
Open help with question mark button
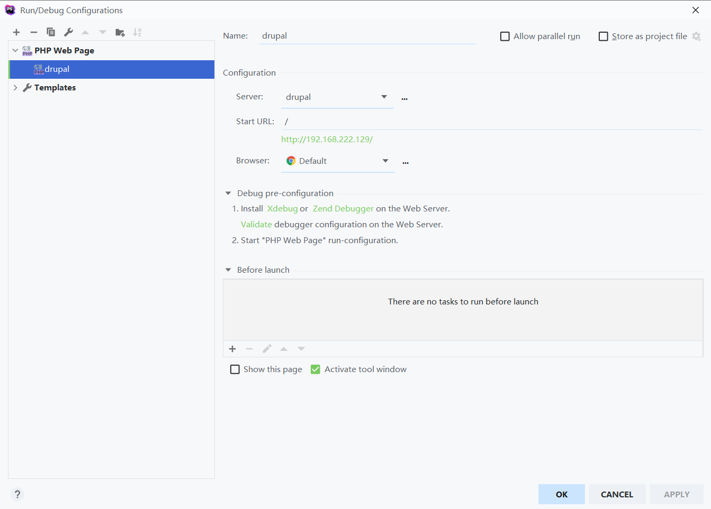pyautogui.click(x=17, y=494)
